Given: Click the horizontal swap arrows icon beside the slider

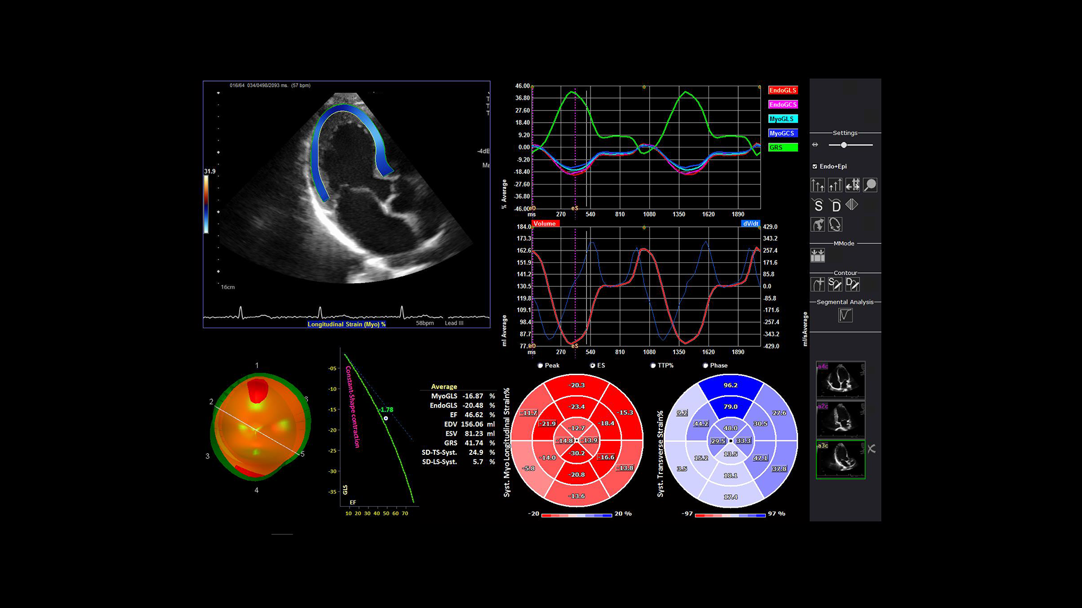Looking at the screenshot, I should [x=815, y=145].
